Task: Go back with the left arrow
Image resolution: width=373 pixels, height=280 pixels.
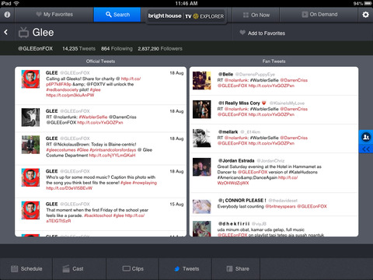Action: coord(5,32)
